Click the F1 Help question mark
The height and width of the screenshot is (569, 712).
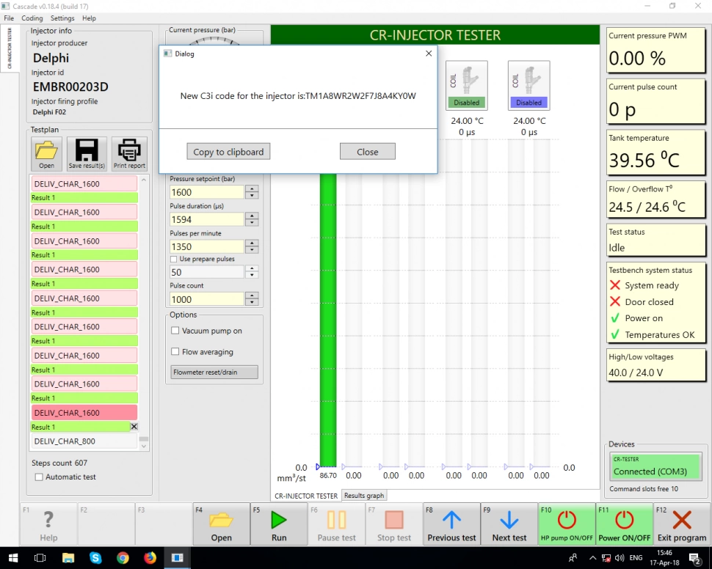point(48,524)
